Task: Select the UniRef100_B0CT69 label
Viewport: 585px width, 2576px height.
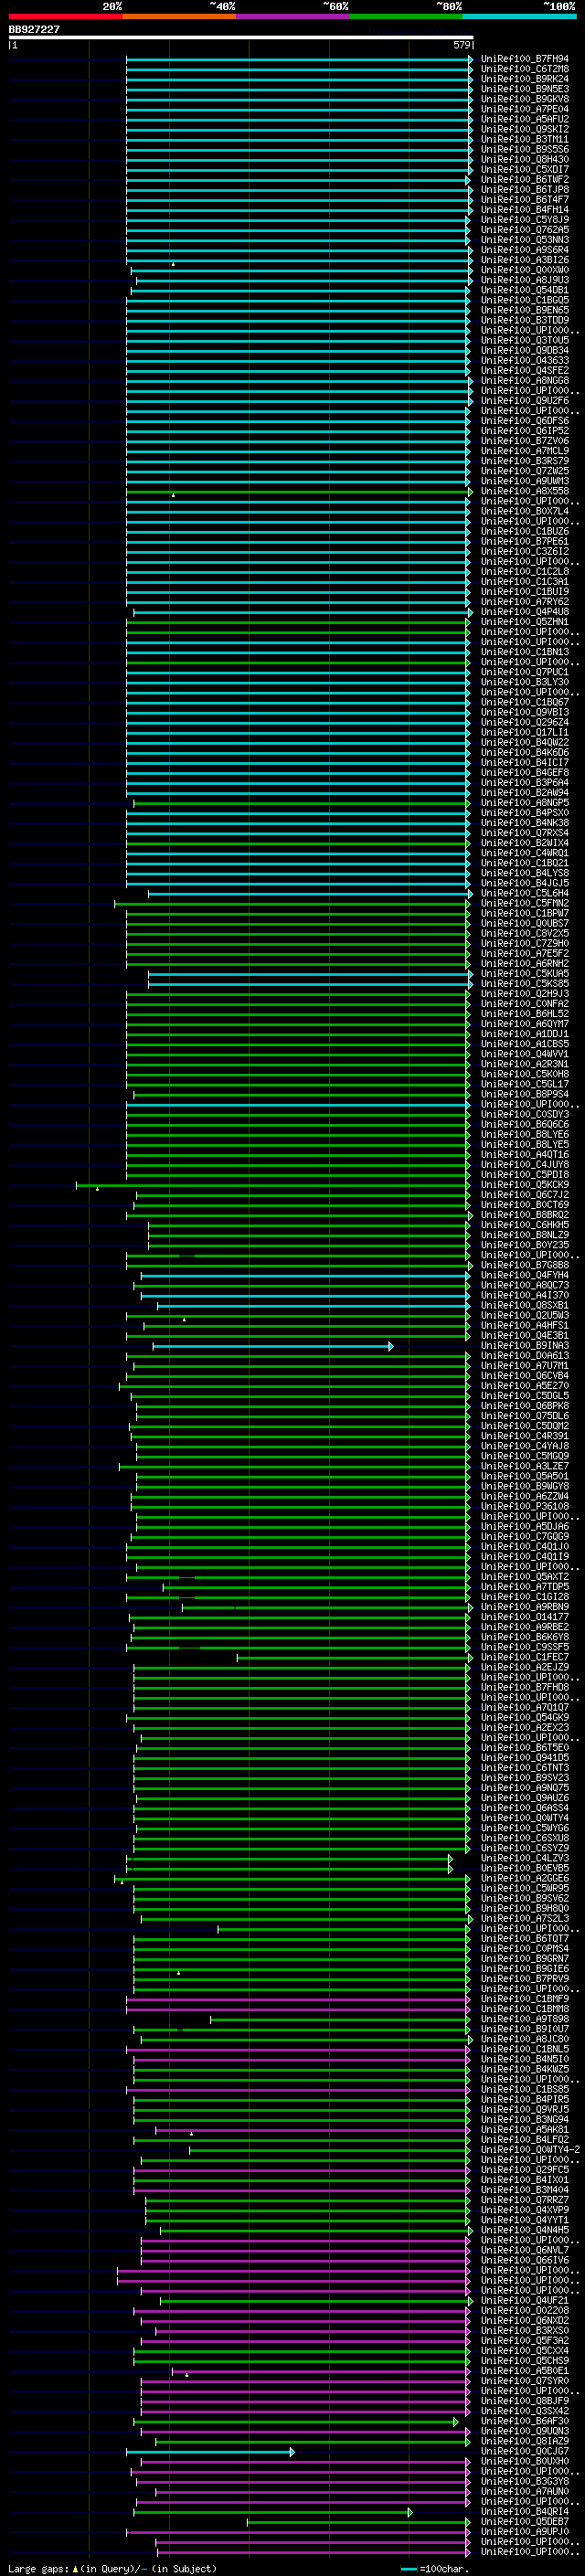Action: click(525, 1205)
